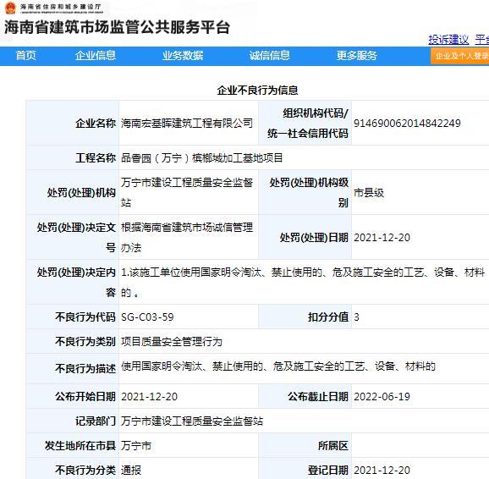Click the 不良行为代码 label cell
The image size is (489, 479).
73,317
